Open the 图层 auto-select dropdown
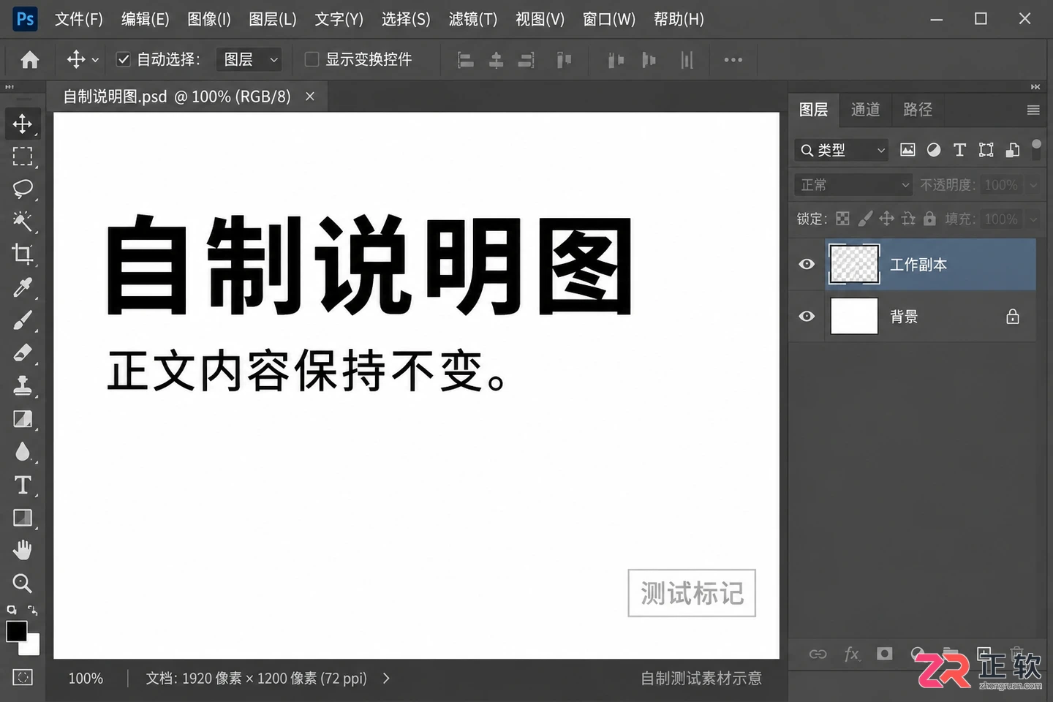Viewport: 1053px width, 702px height. pyautogui.click(x=249, y=59)
